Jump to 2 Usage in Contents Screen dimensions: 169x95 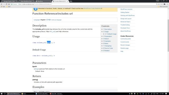point(106,32)
